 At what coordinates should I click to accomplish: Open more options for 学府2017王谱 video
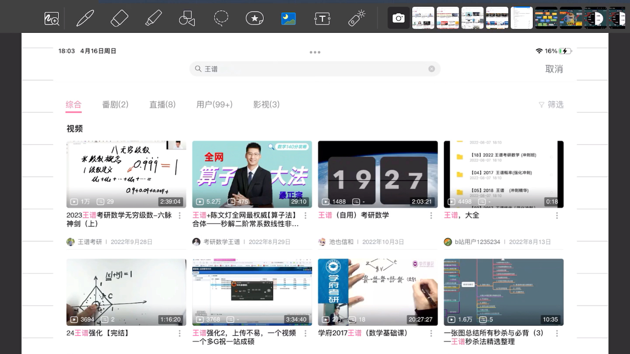click(x=431, y=333)
